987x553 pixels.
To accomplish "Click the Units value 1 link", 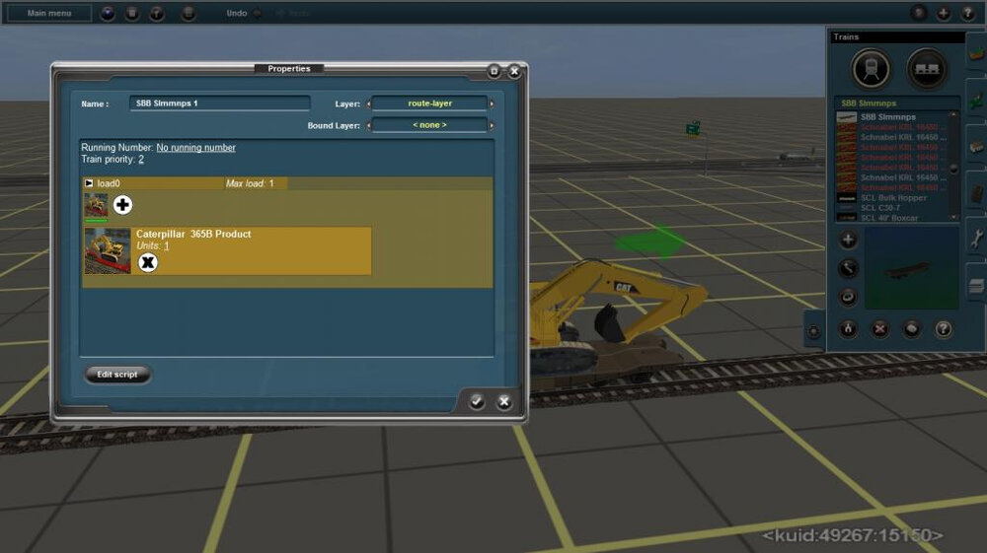I will point(166,245).
